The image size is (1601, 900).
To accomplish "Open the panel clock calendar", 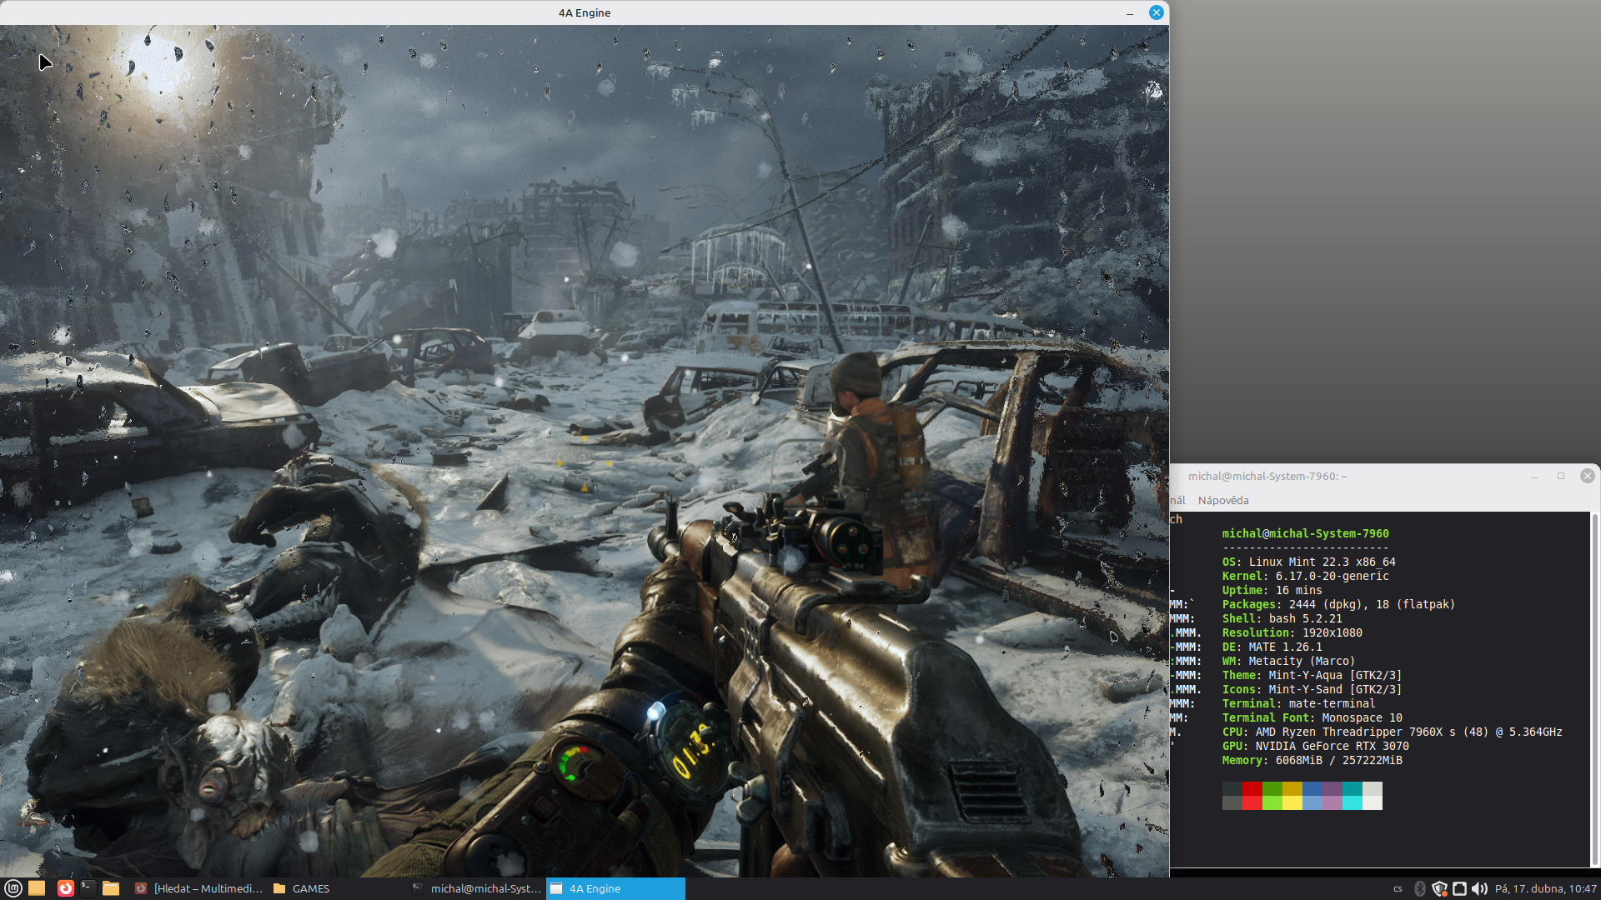I will tap(1545, 889).
